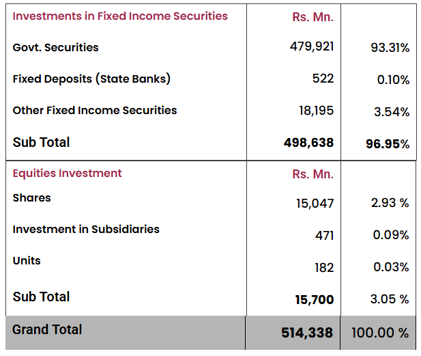The image size is (421, 356).
Task: Select the Investment in Subsidiaries label
Action: point(86,230)
